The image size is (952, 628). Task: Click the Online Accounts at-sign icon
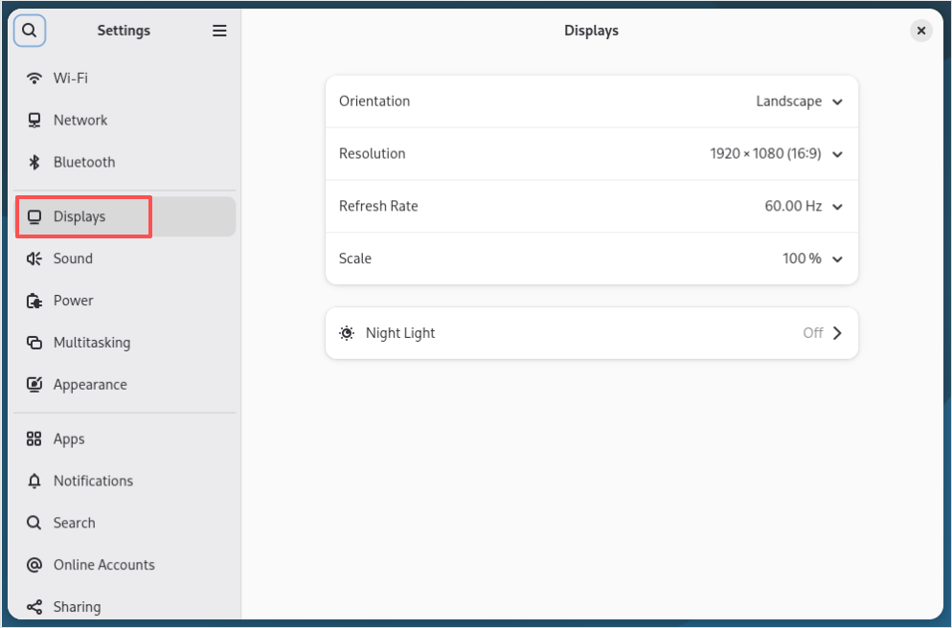pos(34,565)
